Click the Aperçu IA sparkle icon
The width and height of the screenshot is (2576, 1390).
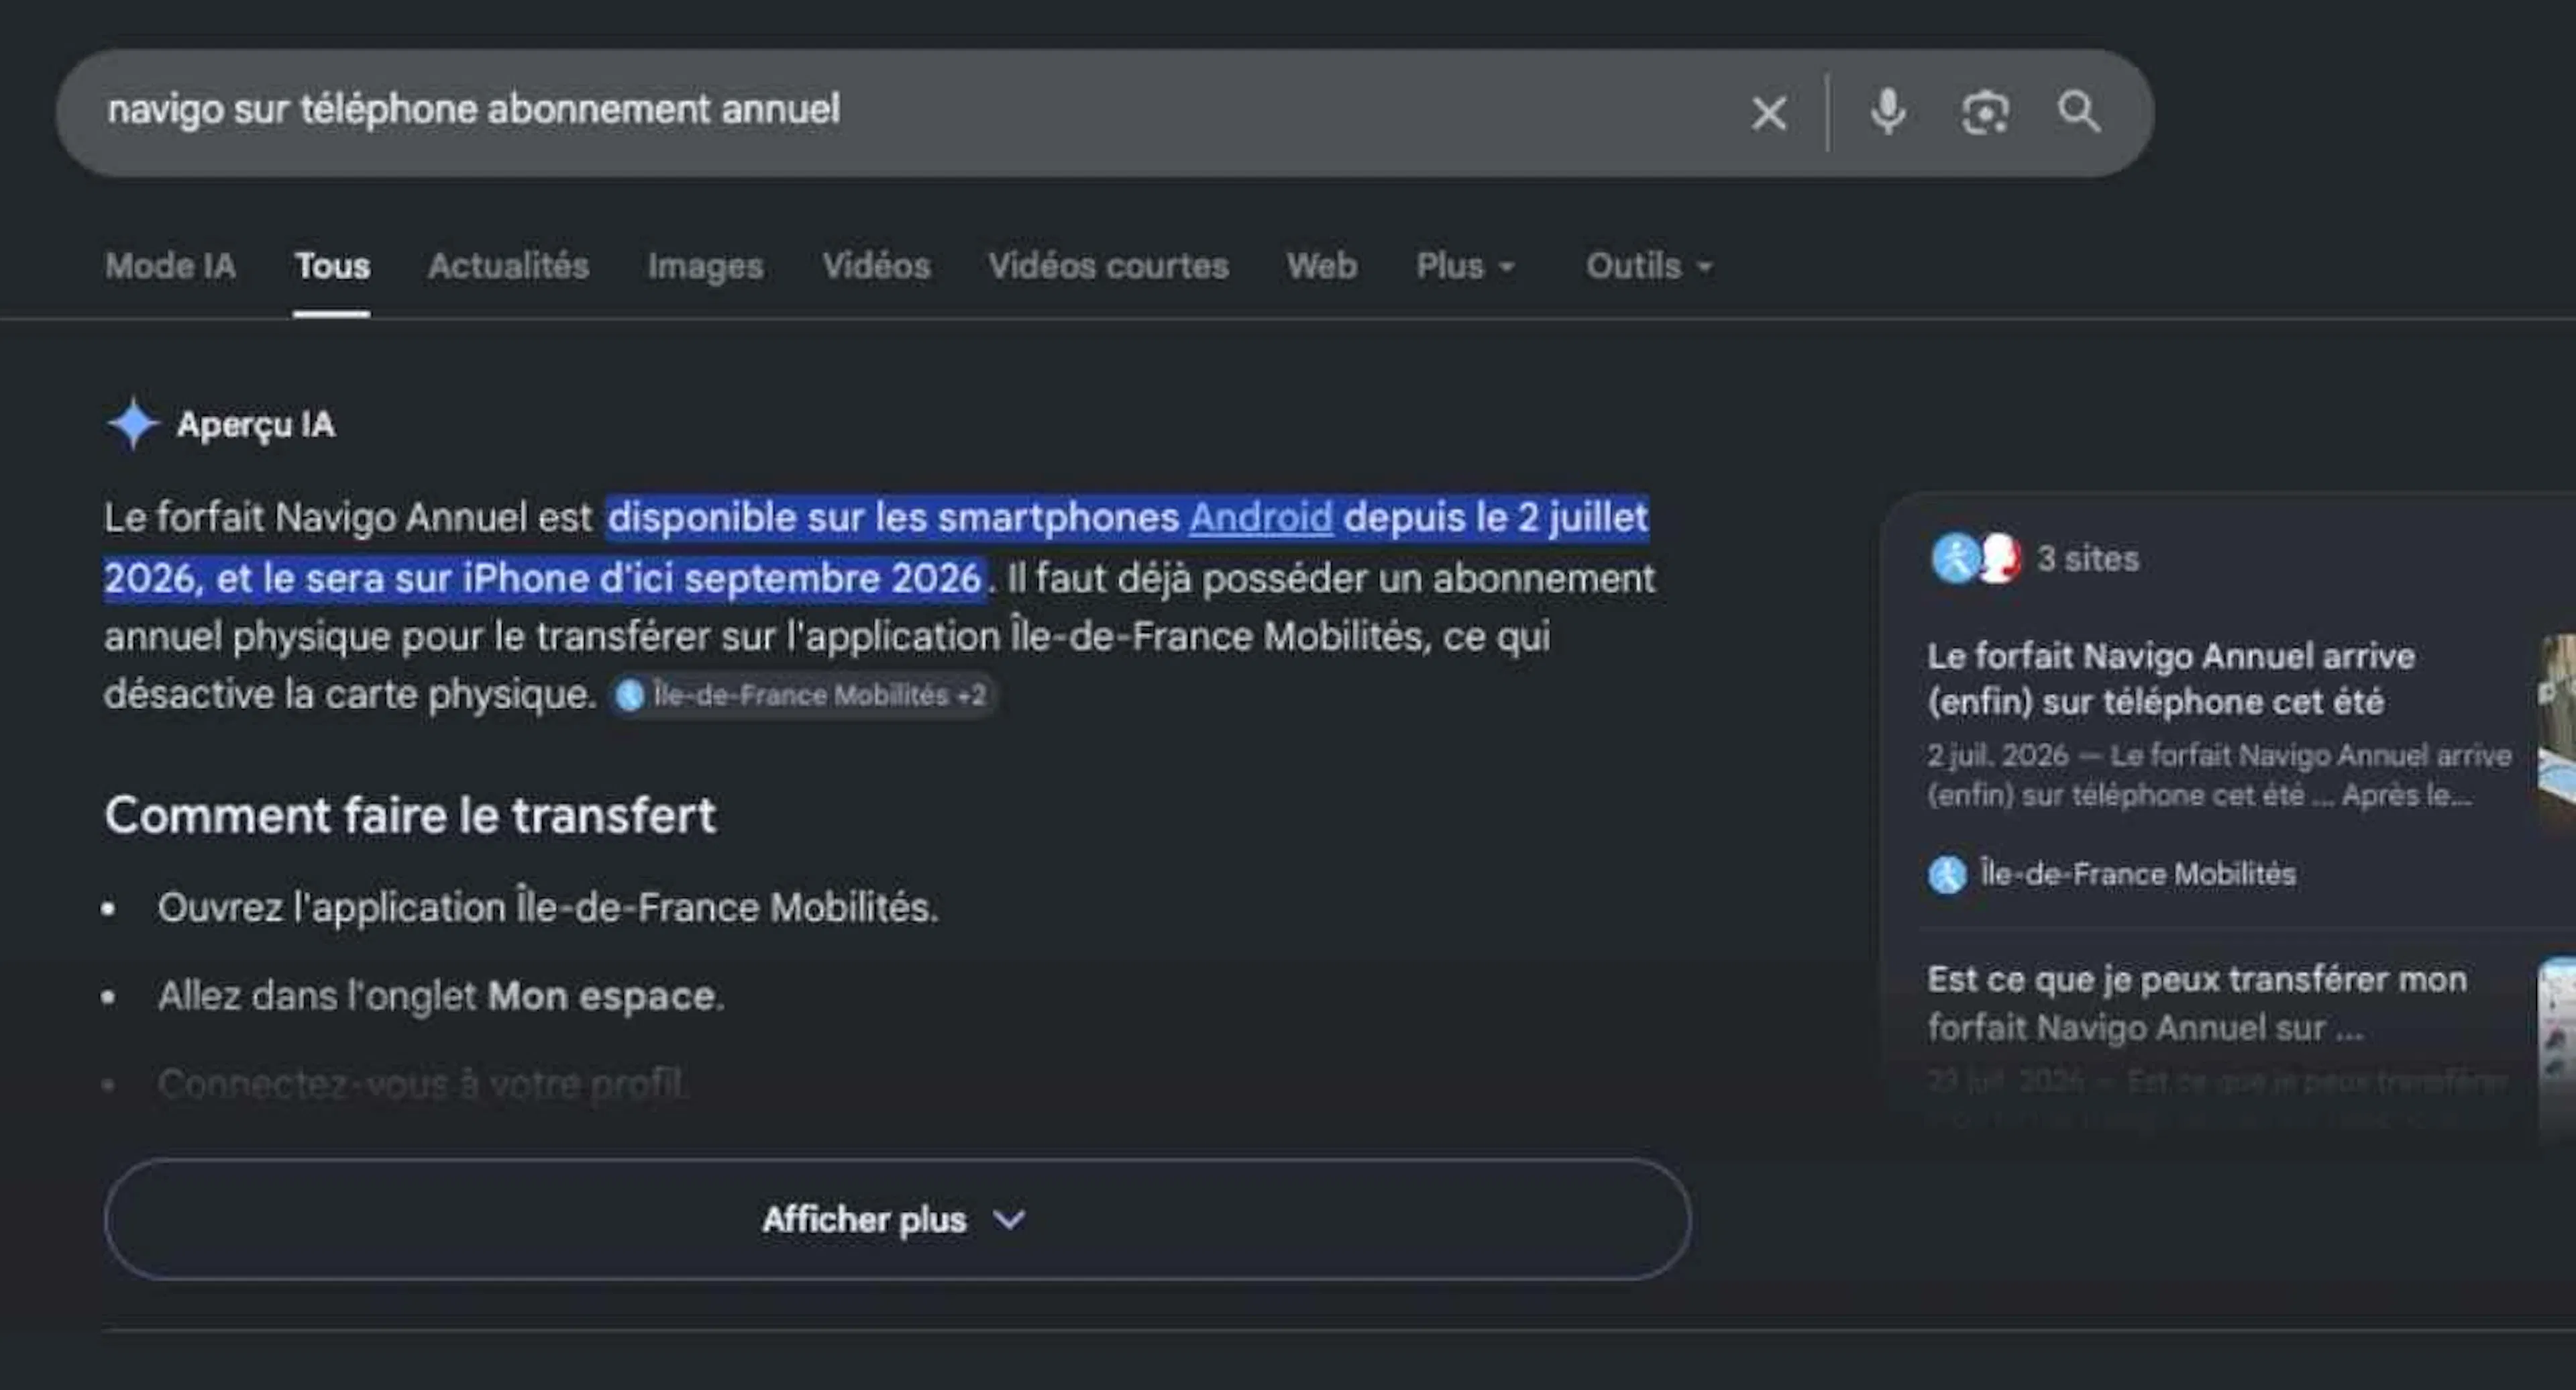(133, 424)
